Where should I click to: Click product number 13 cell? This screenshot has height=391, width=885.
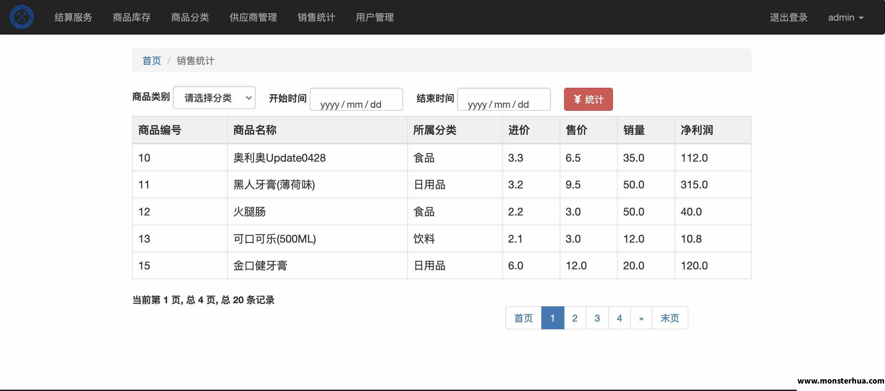(x=180, y=239)
